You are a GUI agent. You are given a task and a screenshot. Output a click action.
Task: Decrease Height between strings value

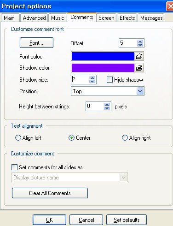pos(107,108)
